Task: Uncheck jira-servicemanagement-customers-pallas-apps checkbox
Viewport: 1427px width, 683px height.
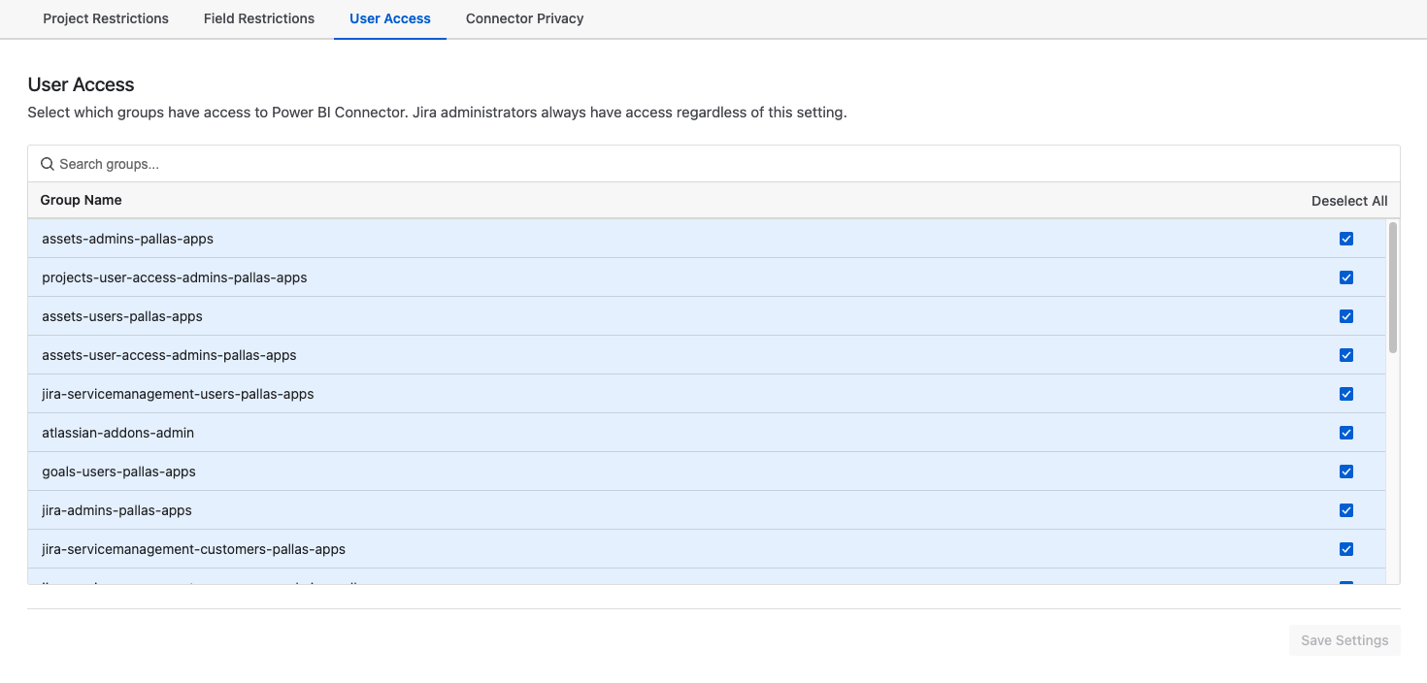Action: (x=1346, y=549)
